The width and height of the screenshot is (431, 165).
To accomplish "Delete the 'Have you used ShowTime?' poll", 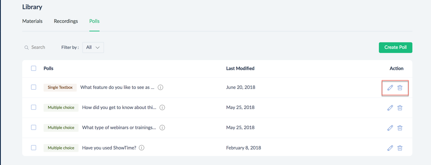I will [x=400, y=148].
